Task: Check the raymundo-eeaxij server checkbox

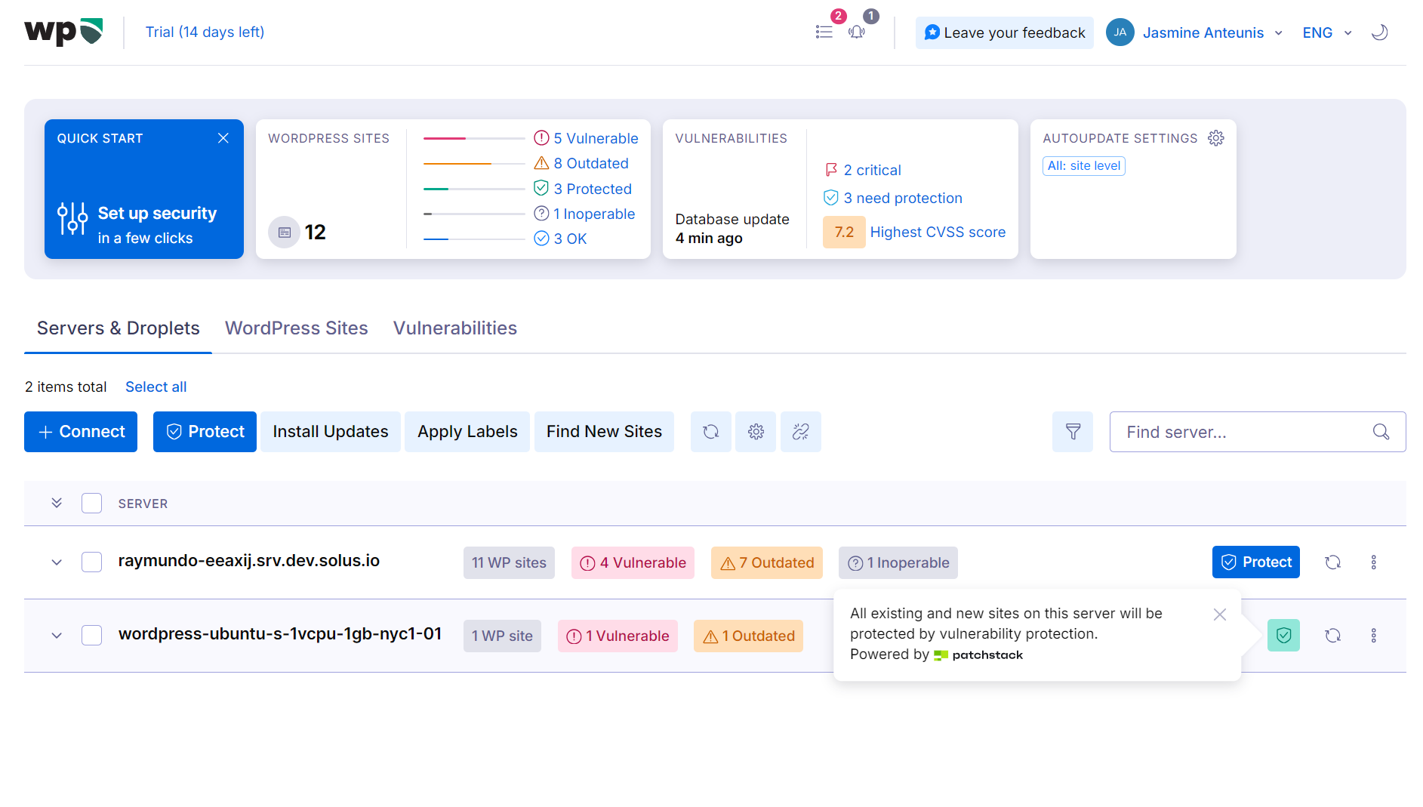Action: (91, 562)
